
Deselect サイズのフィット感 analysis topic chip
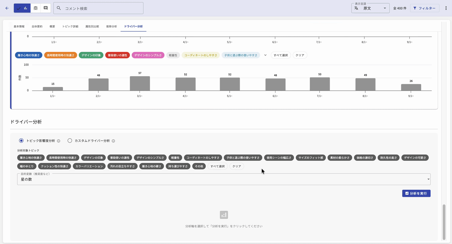311,158
